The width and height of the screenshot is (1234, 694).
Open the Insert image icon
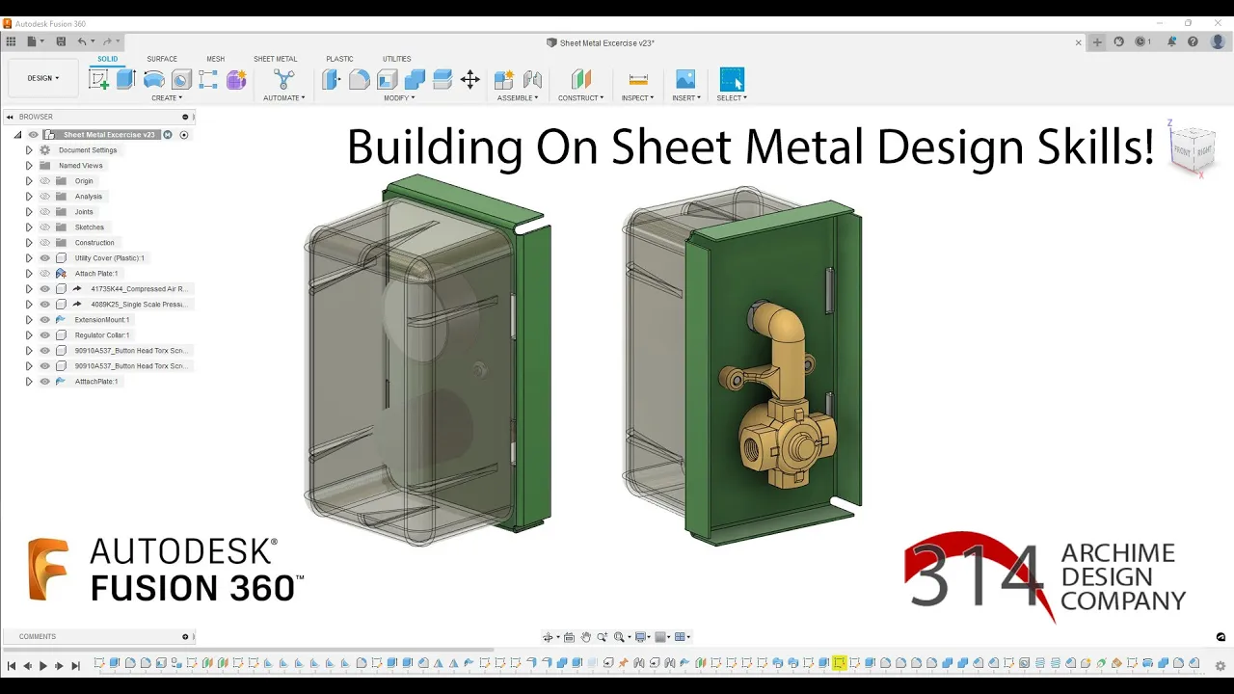(x=684, y=79)
